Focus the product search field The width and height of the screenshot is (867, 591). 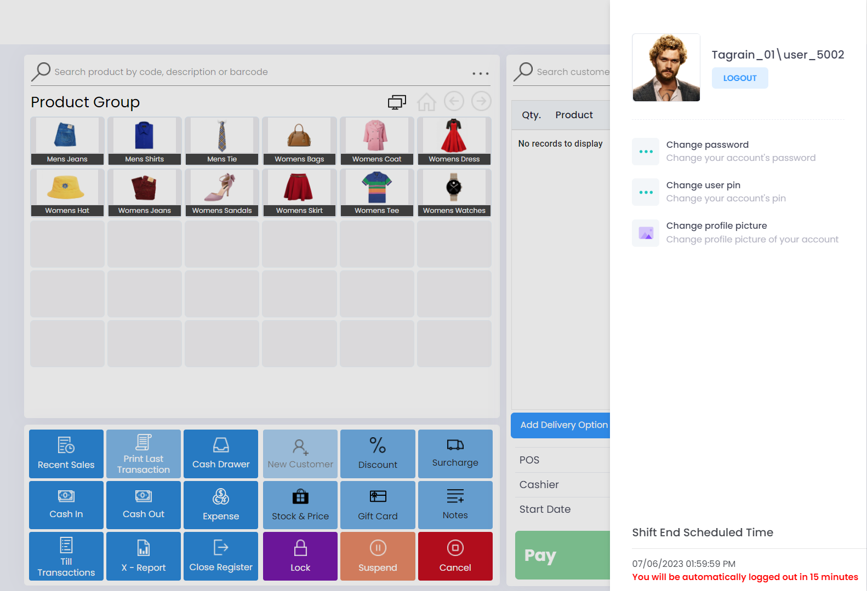[258, 72]
